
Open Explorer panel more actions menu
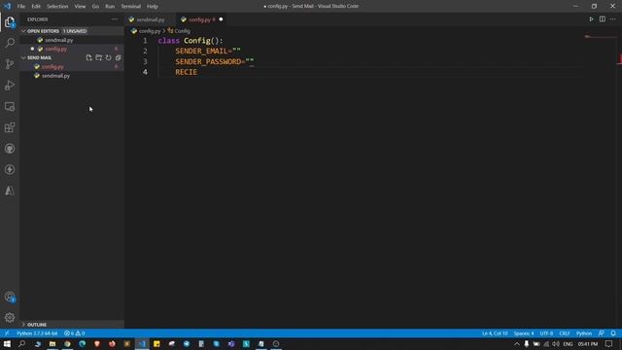tap(115, 19)
